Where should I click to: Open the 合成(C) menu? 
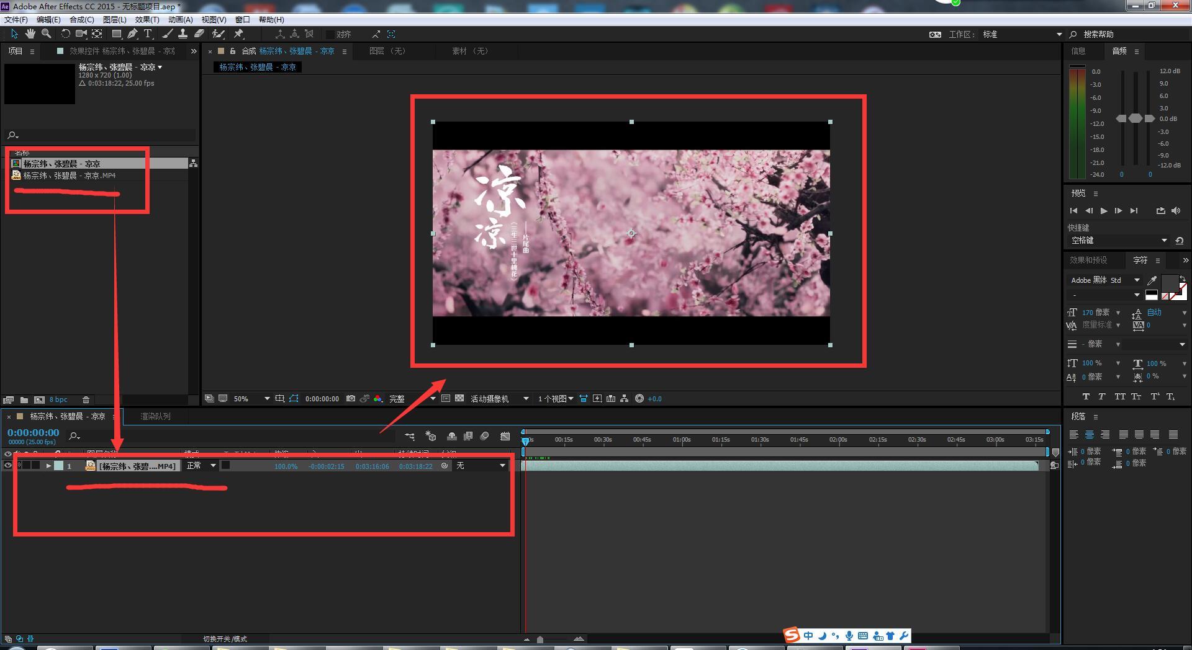coord(81,20)
